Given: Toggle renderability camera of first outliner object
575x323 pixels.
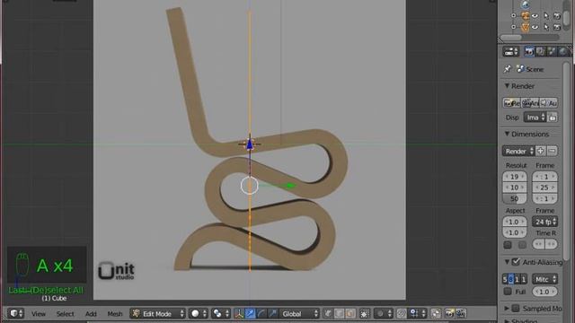Looking at the screenshot, I should pyautogui.click(x=557, y=16).
